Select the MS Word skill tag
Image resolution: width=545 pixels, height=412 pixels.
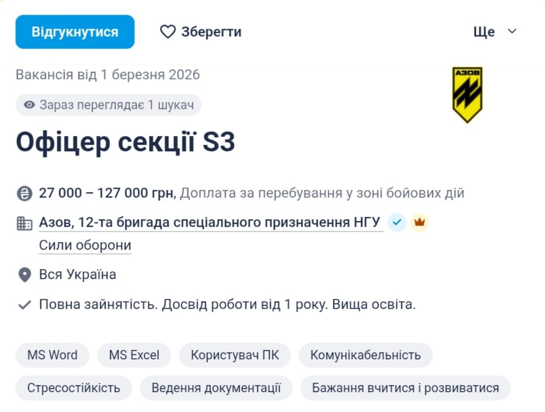tap(52, 355)
